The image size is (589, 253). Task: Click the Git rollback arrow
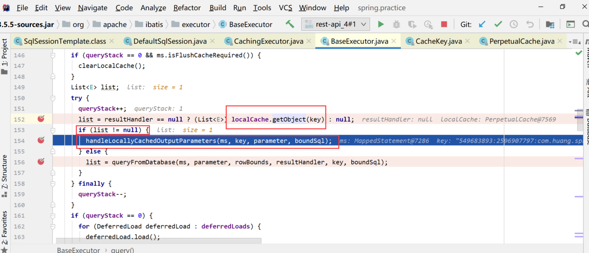(530, 24)
